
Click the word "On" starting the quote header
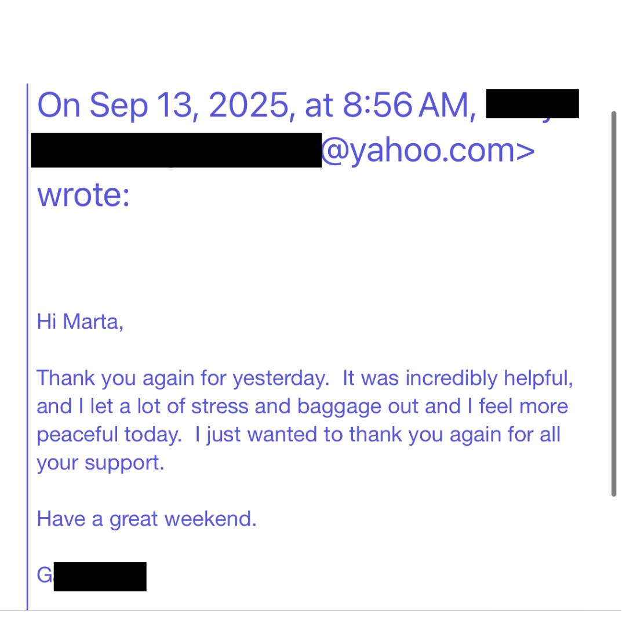tap(59, 105)
